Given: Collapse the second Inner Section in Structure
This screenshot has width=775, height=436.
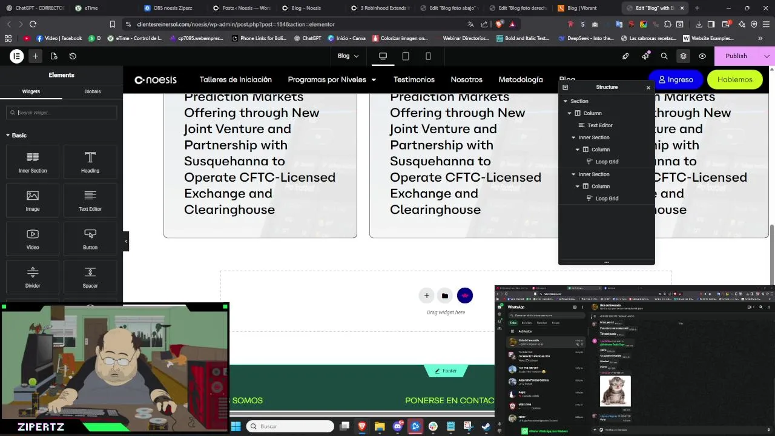Looking at the screenshot, I should click(574, 174).
